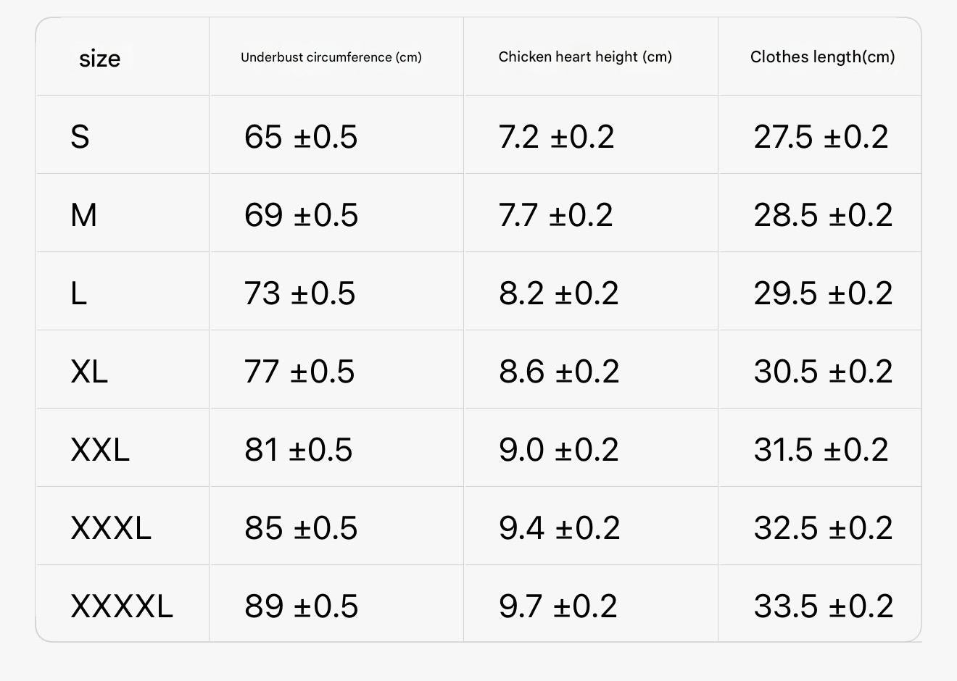Click the 81 ±0.5 underbust cell
This screenshot has height=681, width=957.
[298, 450]
